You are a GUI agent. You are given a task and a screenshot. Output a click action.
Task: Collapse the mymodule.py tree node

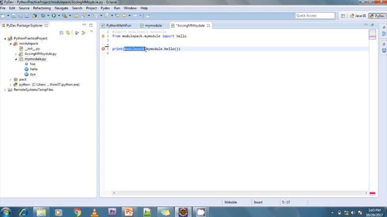pos(16,59)
